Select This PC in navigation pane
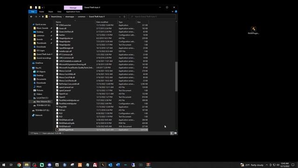This screenshot has width=298, height=168. (x=38, y=68)
